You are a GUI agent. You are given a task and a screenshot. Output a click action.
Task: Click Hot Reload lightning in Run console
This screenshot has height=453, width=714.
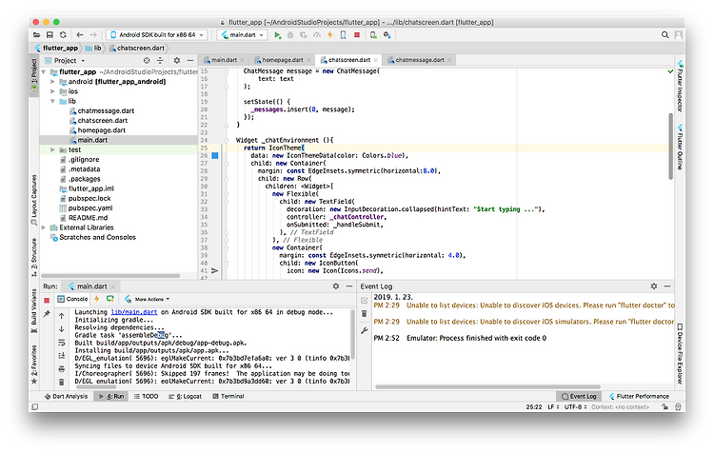coord(96,299)
